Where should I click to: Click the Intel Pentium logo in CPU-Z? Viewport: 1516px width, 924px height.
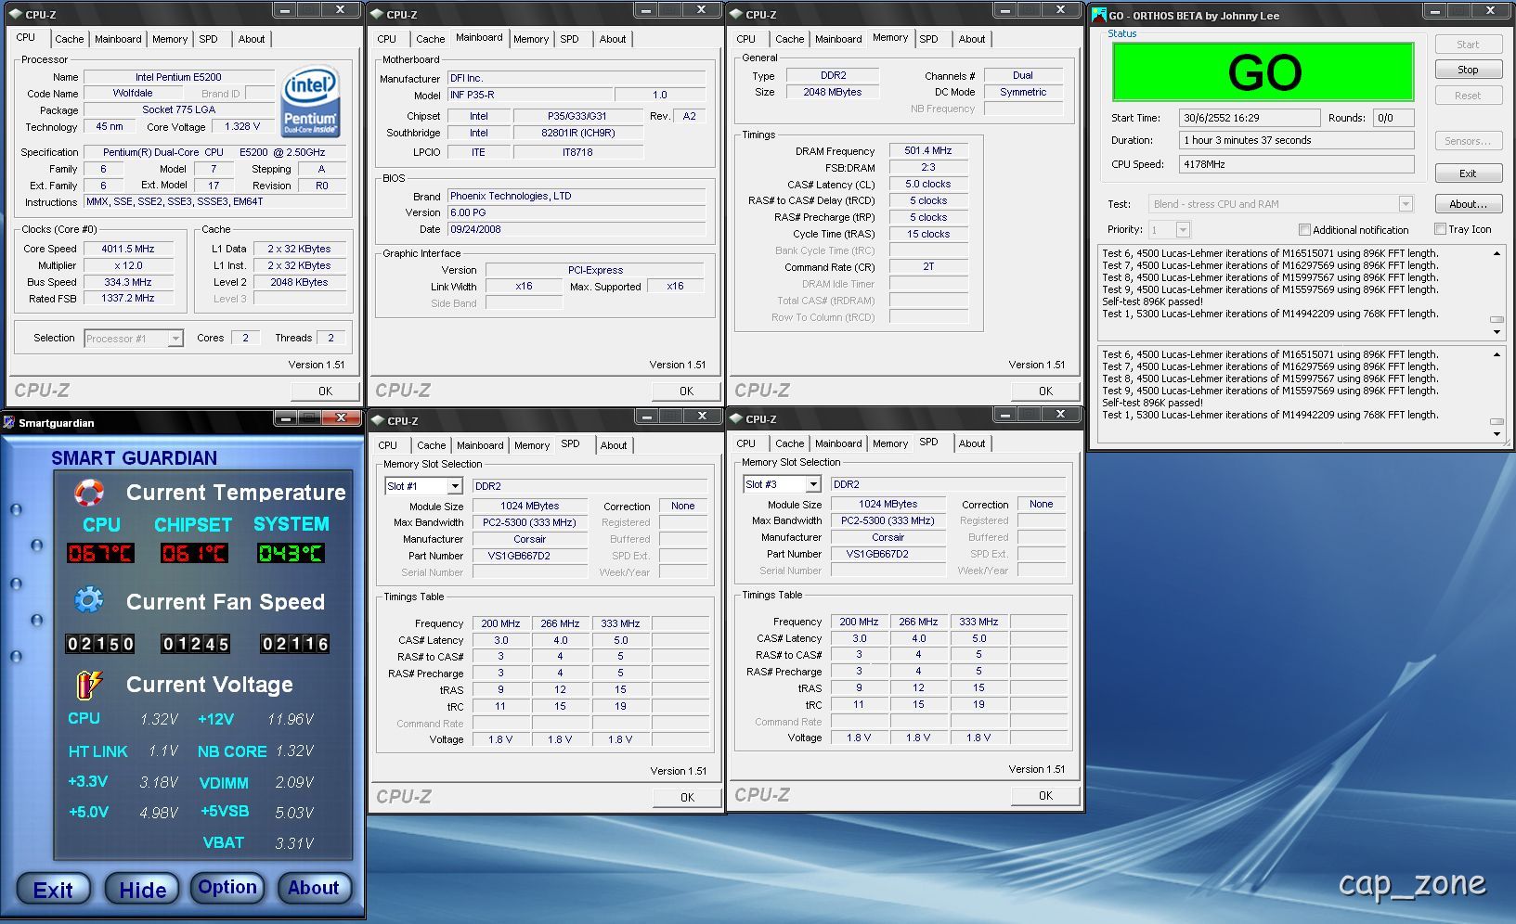(310, 101)
